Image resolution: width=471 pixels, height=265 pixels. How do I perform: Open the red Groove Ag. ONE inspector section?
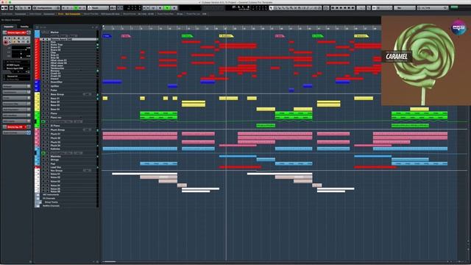pos(16,127)
